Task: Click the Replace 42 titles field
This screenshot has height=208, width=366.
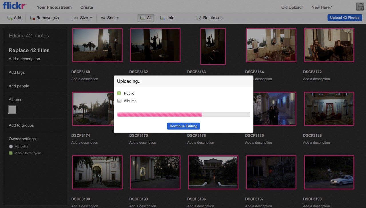Action: tap(29, 50)
